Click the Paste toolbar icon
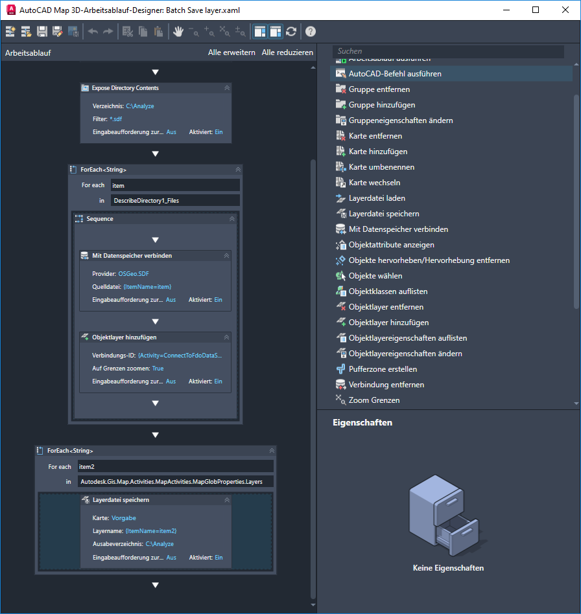The width and height of the screenshot is (581, 614). click(158, 32)
